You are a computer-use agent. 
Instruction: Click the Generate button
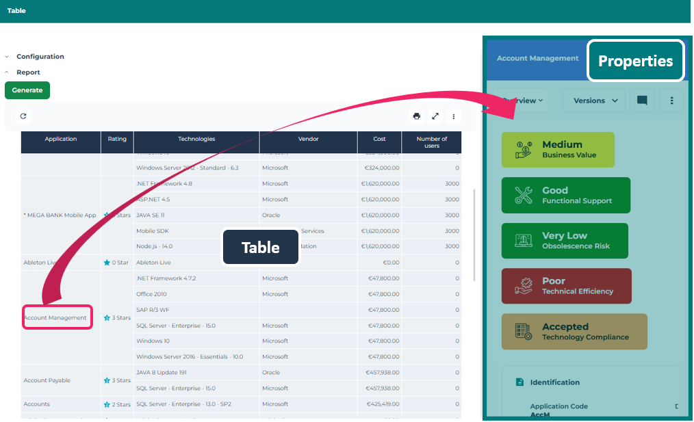tap(27, 90)
